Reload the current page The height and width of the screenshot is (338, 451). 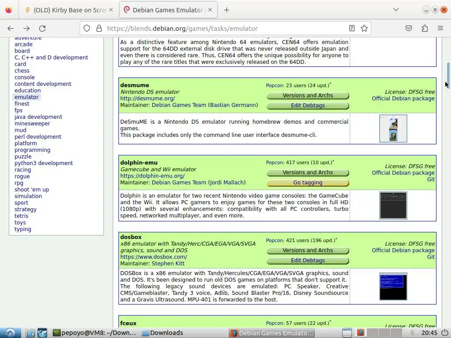point(42,29)
